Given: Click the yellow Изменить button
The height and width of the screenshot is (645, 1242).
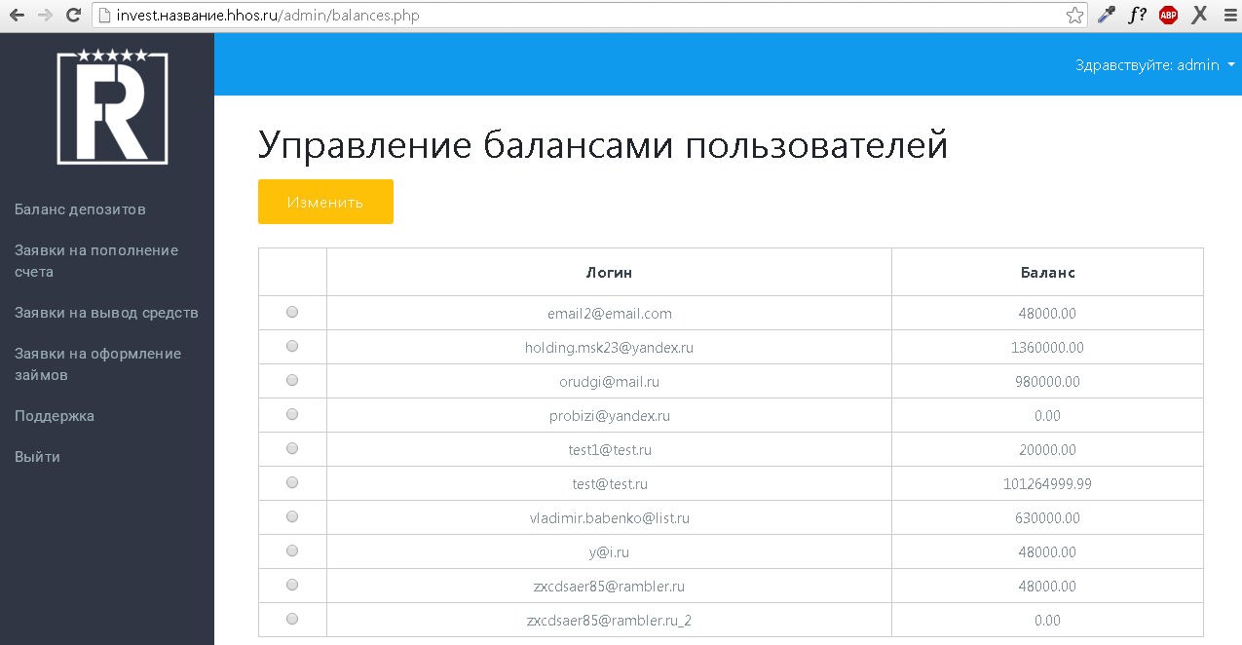Looking at the screenshot, I should click(x=325, y=202).
